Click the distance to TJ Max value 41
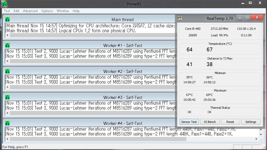Screen dimensions: 267x150 point(189,64)
